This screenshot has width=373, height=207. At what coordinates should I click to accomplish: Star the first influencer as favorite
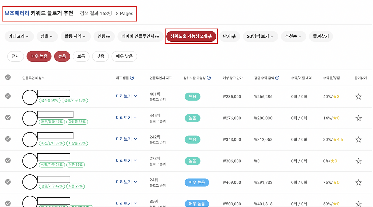[x=358, y=96]
